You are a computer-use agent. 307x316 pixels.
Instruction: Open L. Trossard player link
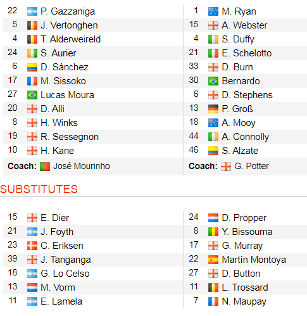click(245, 288)
